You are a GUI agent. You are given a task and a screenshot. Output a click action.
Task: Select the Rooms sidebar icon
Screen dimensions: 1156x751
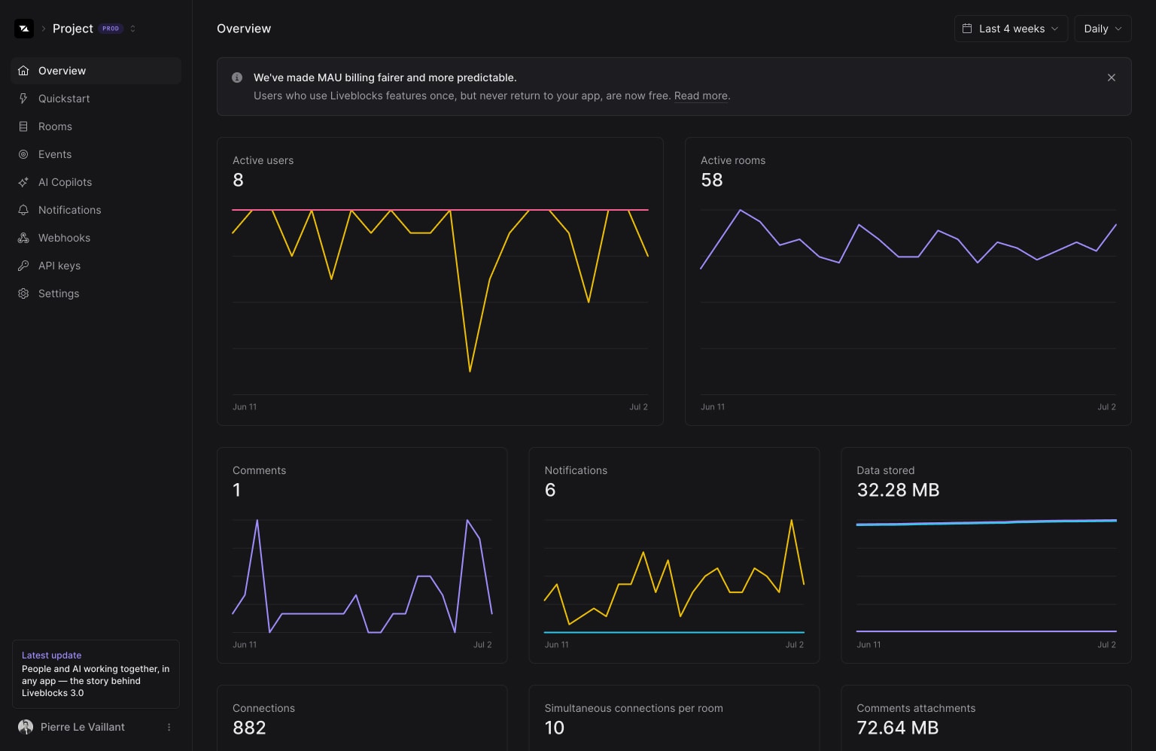pos(23,126)
